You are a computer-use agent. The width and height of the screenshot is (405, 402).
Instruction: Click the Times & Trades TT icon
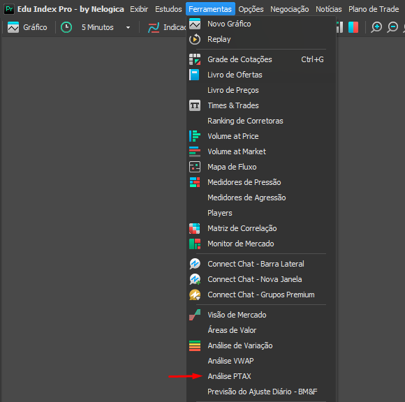pyautogui.click(x=195, y=105)
